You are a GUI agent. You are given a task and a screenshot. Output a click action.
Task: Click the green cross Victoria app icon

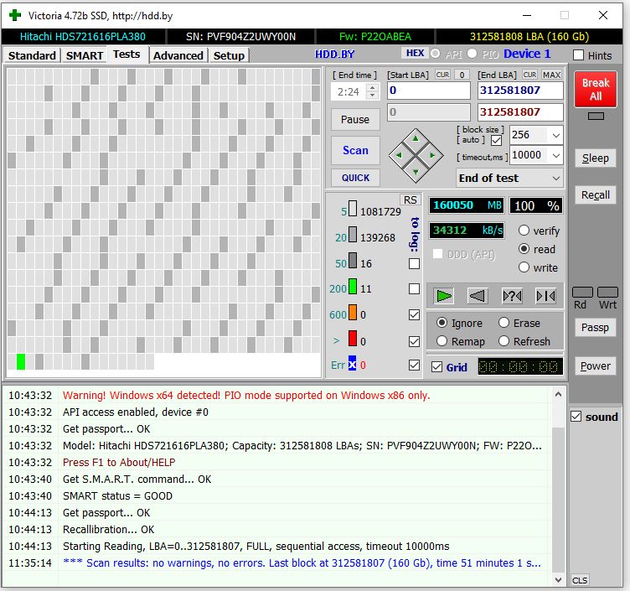15,15
